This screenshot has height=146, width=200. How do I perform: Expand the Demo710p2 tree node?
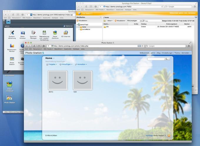coord(77,25)
